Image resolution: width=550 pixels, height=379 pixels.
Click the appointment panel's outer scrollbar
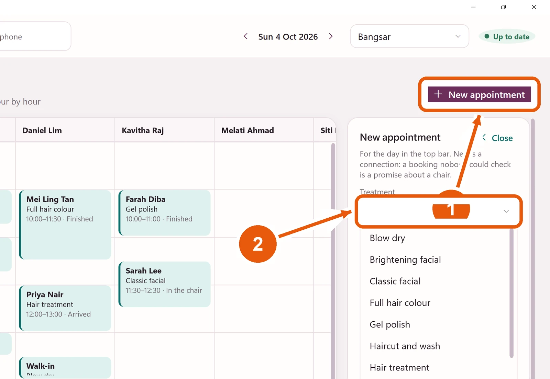tap(533, 249)
